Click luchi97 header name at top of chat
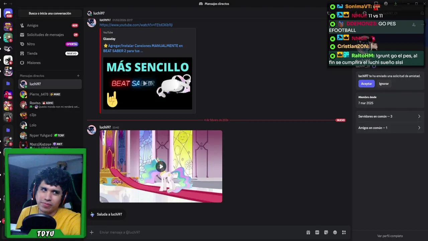This screenshot has height=241, width=428. (x=99, y=13)
